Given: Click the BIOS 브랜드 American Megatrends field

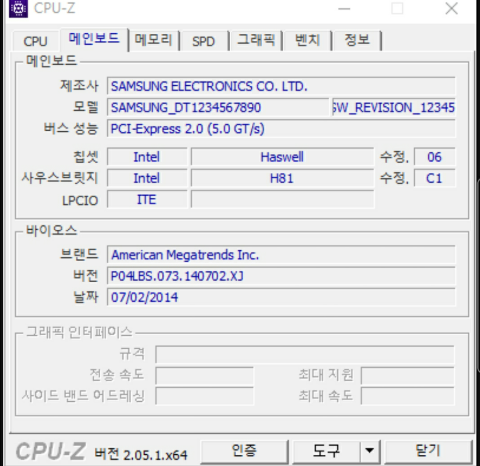Looking at the screenshot, I should coord(281,255).
